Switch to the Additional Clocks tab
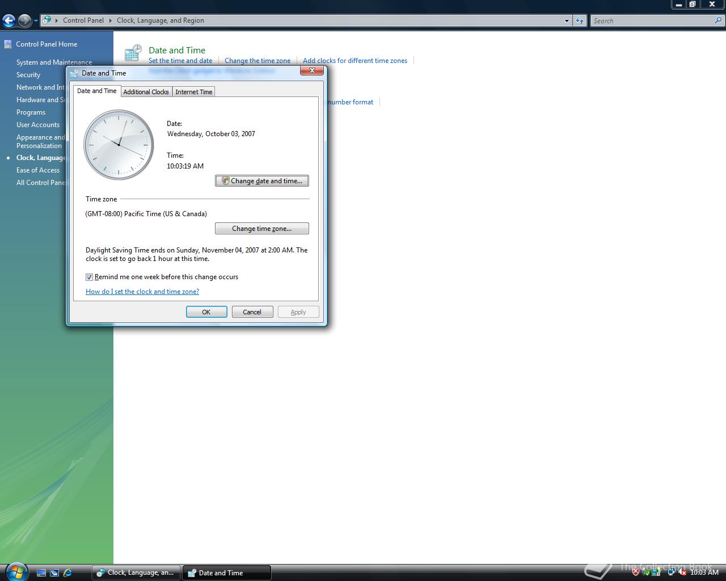Image resolution: width=726 pixels, height=581 pixels. [x=146, y=92]
